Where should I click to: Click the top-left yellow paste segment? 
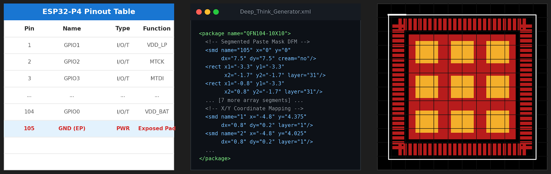(427, 52)
